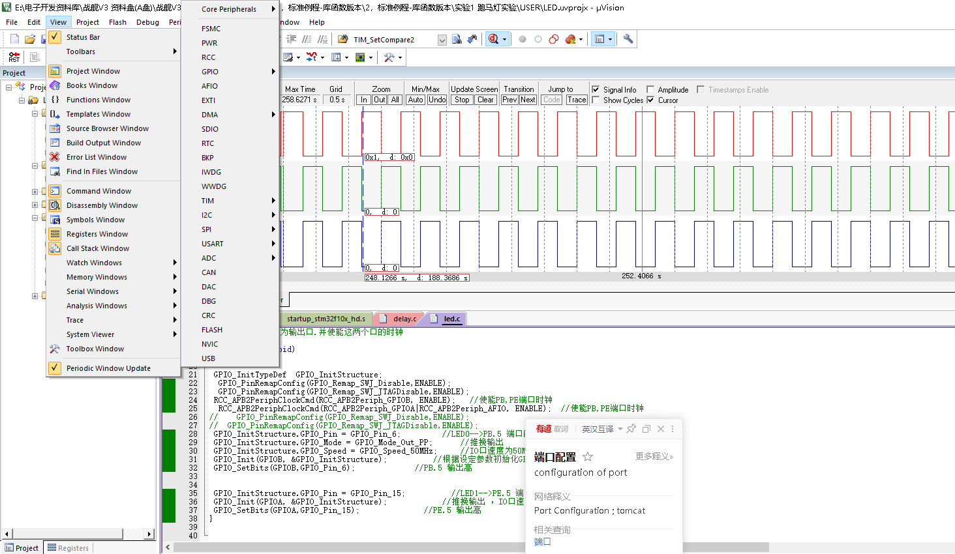Select the New file icon
Image resolution: width=955 pixels, height=554 pixels.
point(14,38)
